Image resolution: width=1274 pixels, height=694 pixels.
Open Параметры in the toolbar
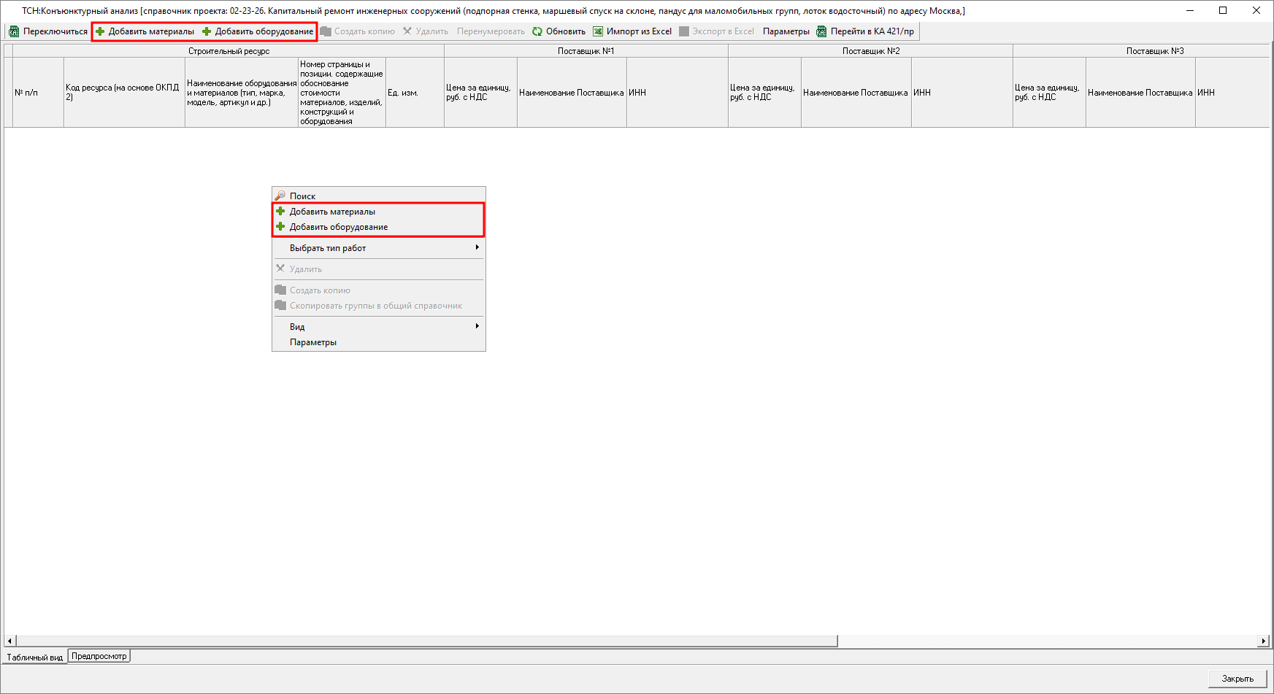pyautogui.click(x=786, y=31)
